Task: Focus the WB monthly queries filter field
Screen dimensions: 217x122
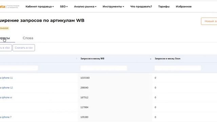Action: coord(103,68)
